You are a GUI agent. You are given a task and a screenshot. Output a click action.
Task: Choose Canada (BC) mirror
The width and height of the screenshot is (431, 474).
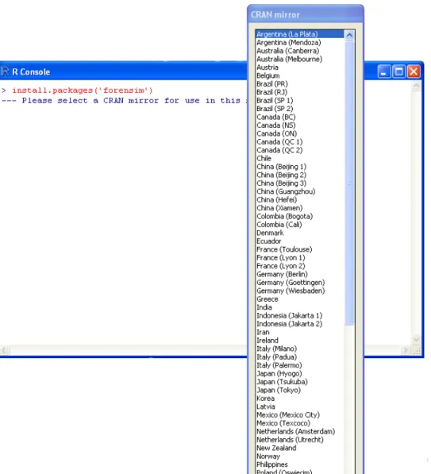pyautogui.click(x=300, y=117)
